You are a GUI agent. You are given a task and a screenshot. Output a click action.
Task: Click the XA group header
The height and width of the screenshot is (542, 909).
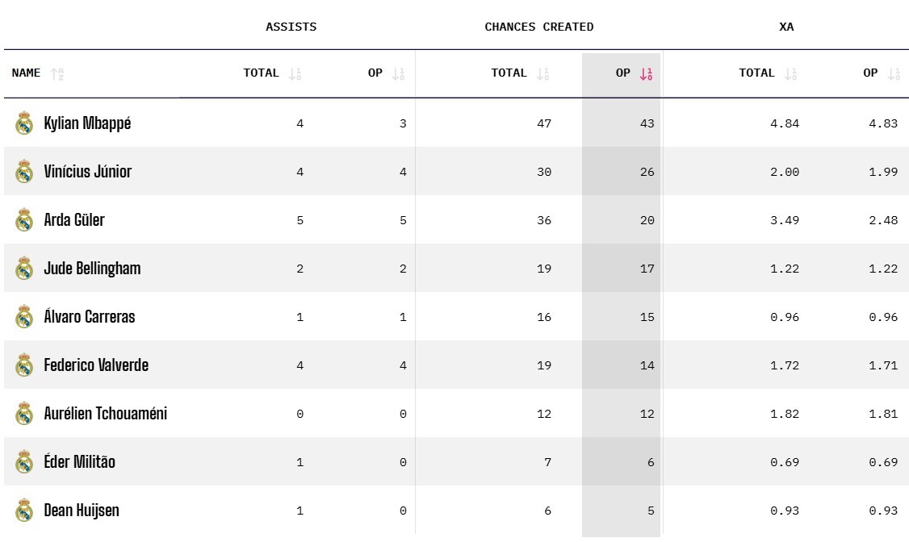[786, 27]
